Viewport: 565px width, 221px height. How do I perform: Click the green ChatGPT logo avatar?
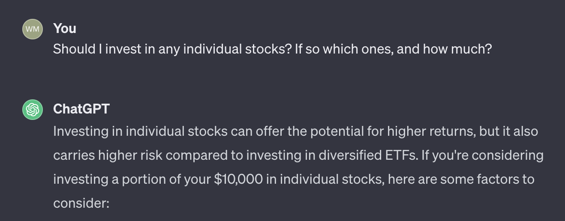[x=33, y=110]
